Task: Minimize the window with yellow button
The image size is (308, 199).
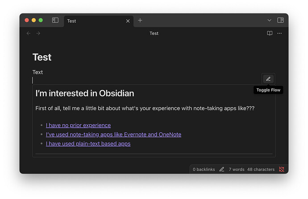Action: pyautogui.click(x=34, y=20)
